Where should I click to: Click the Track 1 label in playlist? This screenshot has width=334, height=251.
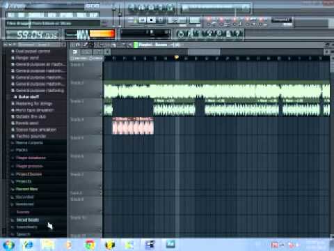tap(77, 65)
